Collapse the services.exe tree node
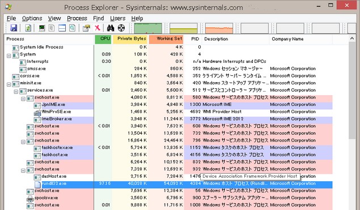Screen dimensions: 360x210 (x=16, y=92)
